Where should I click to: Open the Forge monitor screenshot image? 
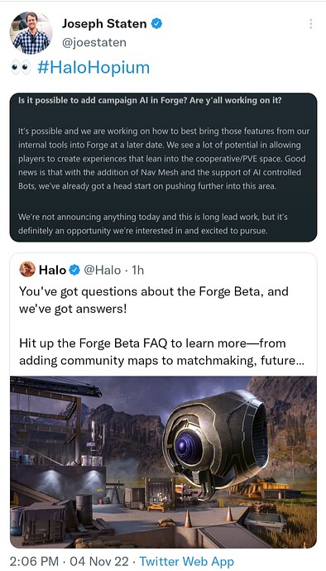163,462
